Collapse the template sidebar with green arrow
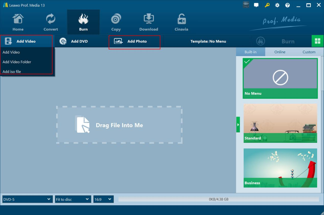 tap(238, 125)
